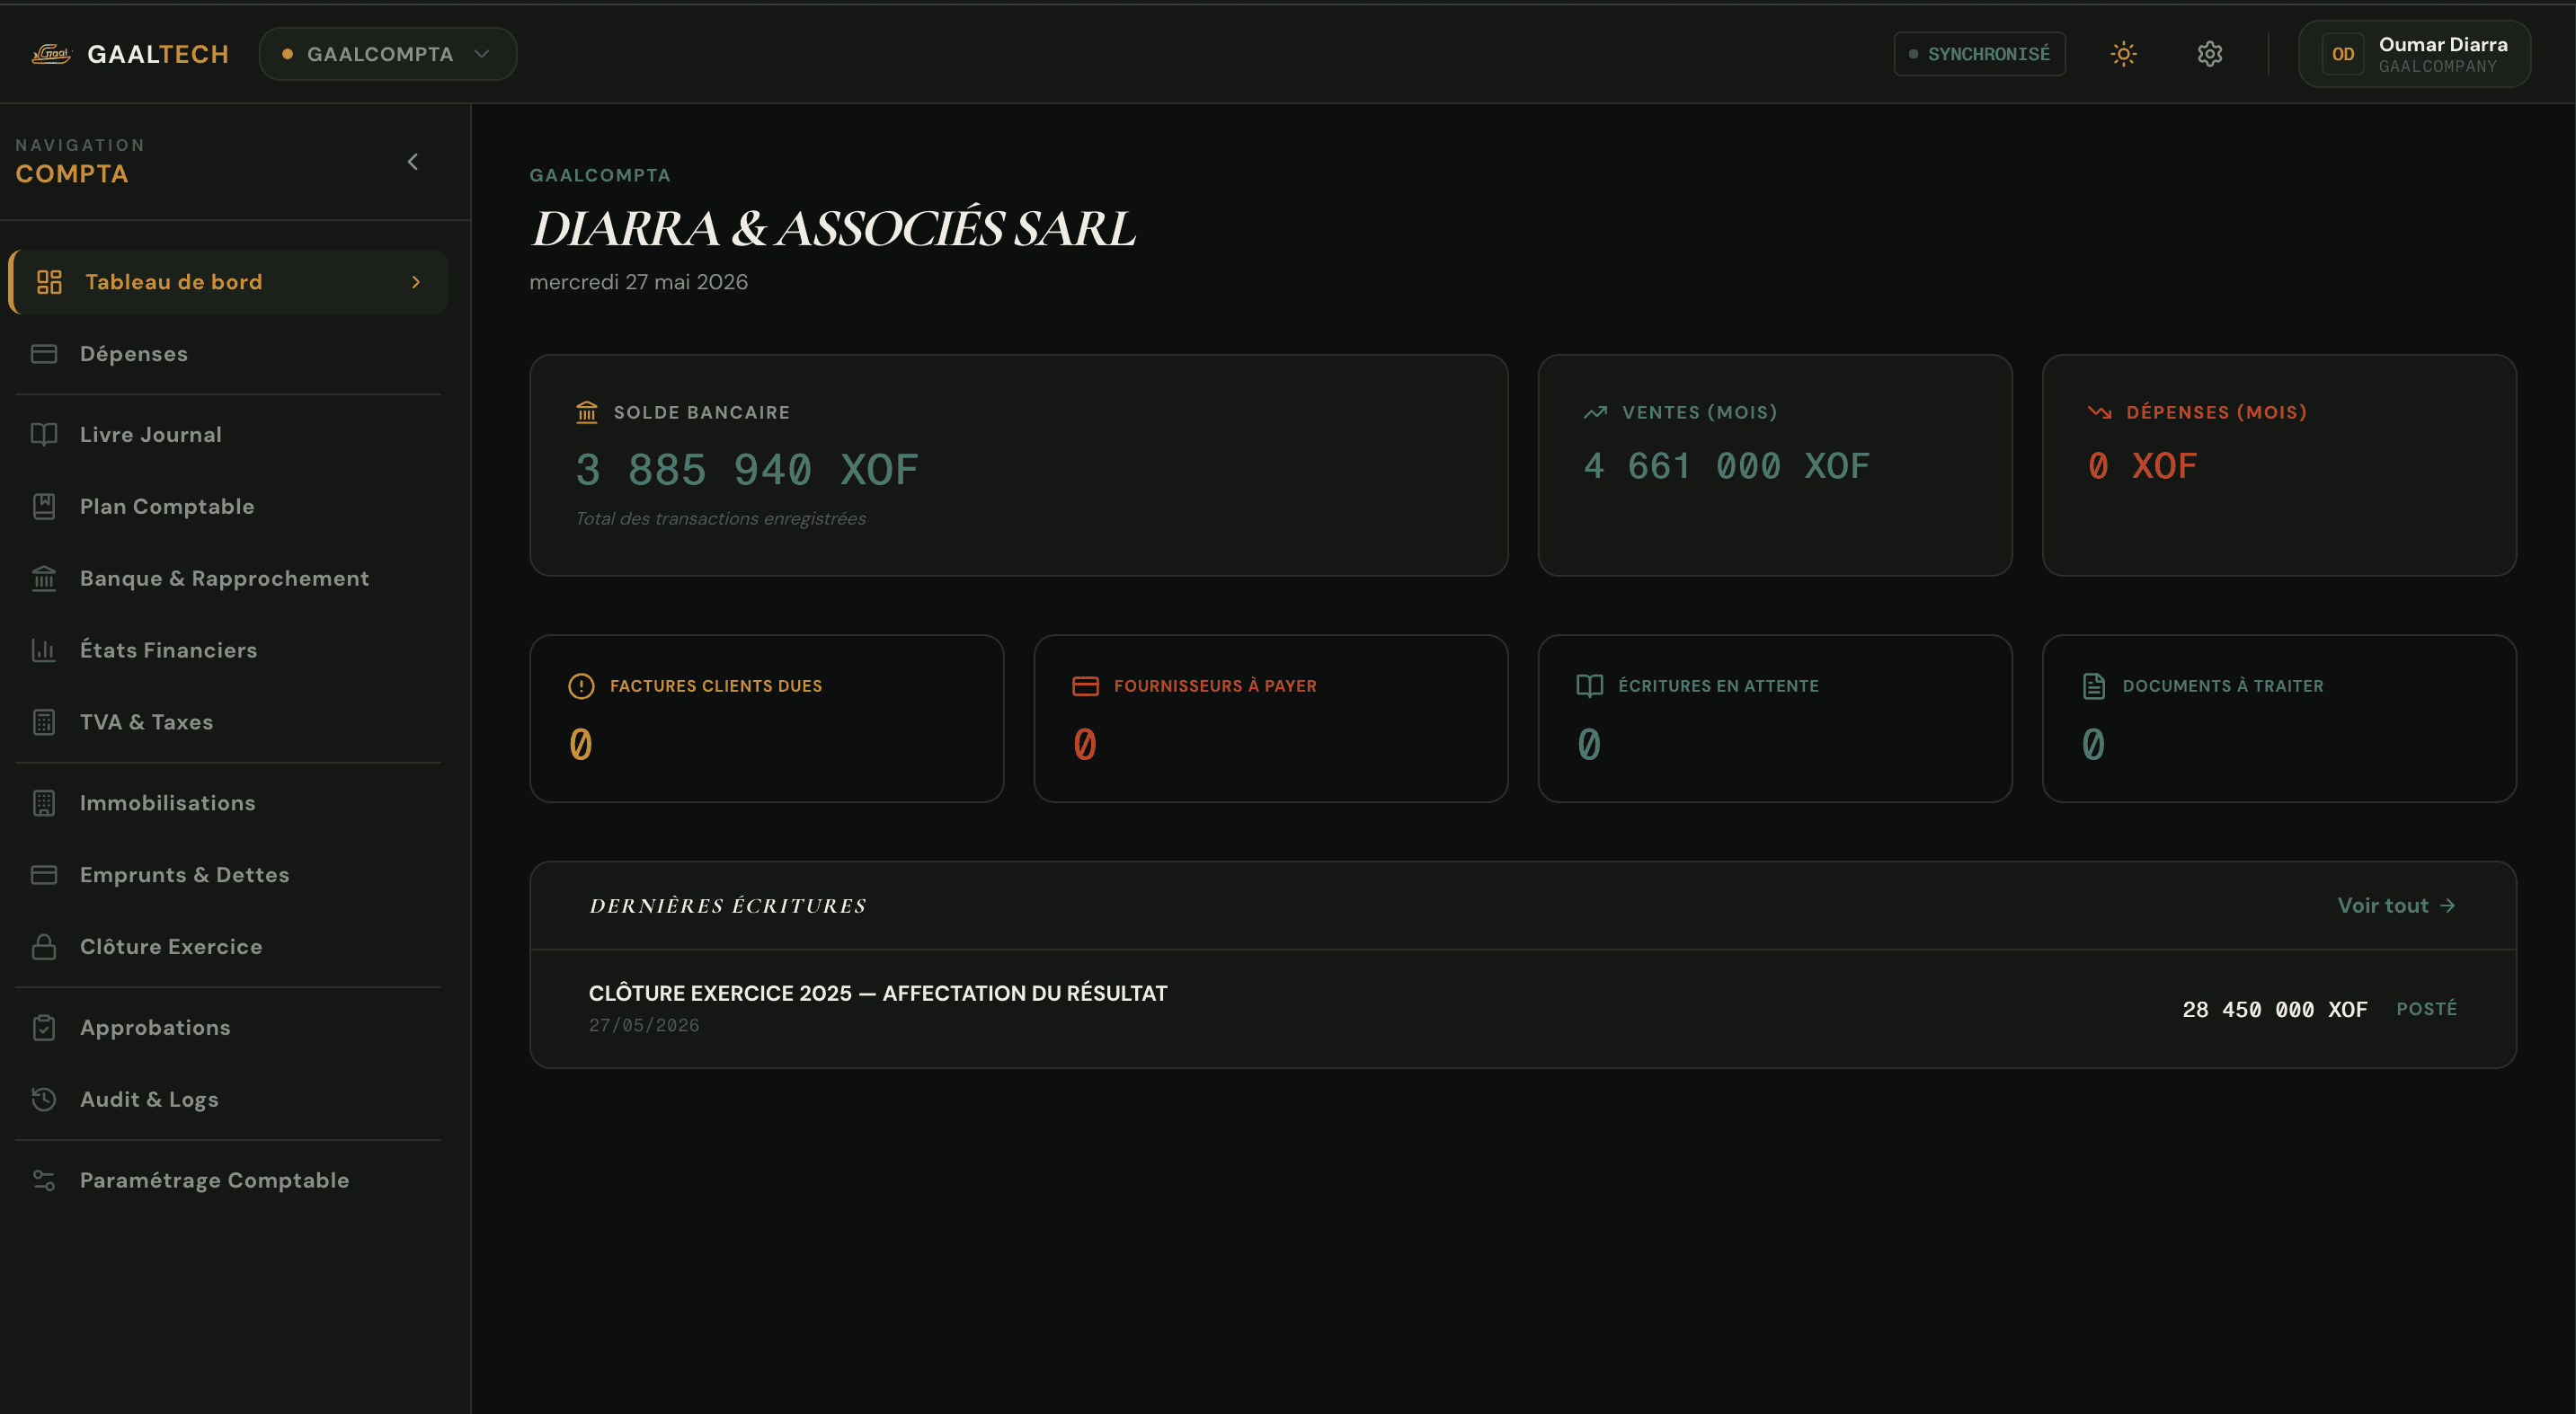Click the 27/05/2026 entry date
Screen dimensions: 2576x1414
pyautogui.click(x=644, y=1025)
